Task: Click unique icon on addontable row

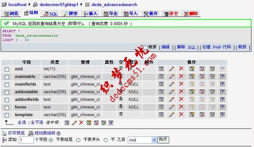Action: (x=202, y=92)
